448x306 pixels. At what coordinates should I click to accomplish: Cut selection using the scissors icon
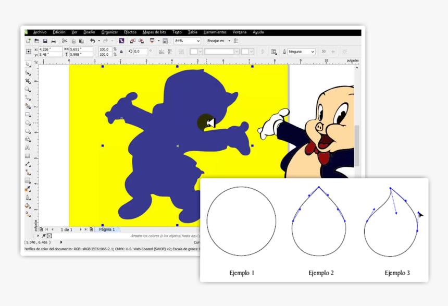coord(65,41)
